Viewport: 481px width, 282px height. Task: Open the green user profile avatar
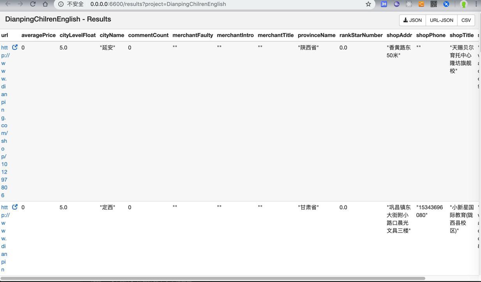pos(463,4)
